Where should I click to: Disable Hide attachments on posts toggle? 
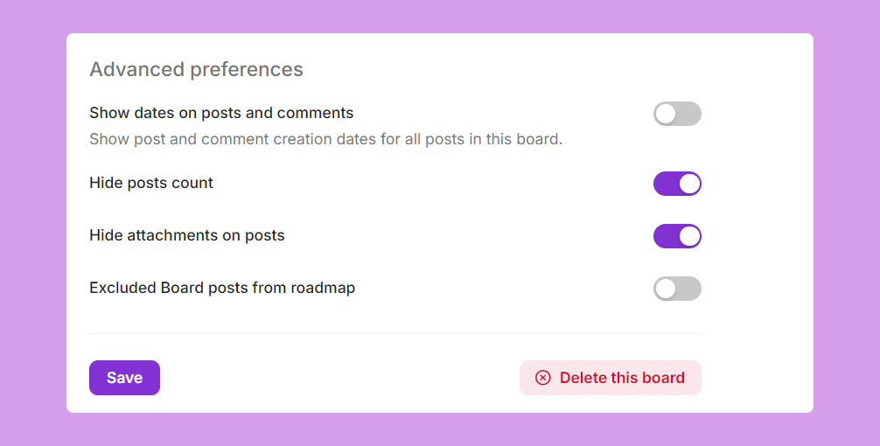(677, 236)
